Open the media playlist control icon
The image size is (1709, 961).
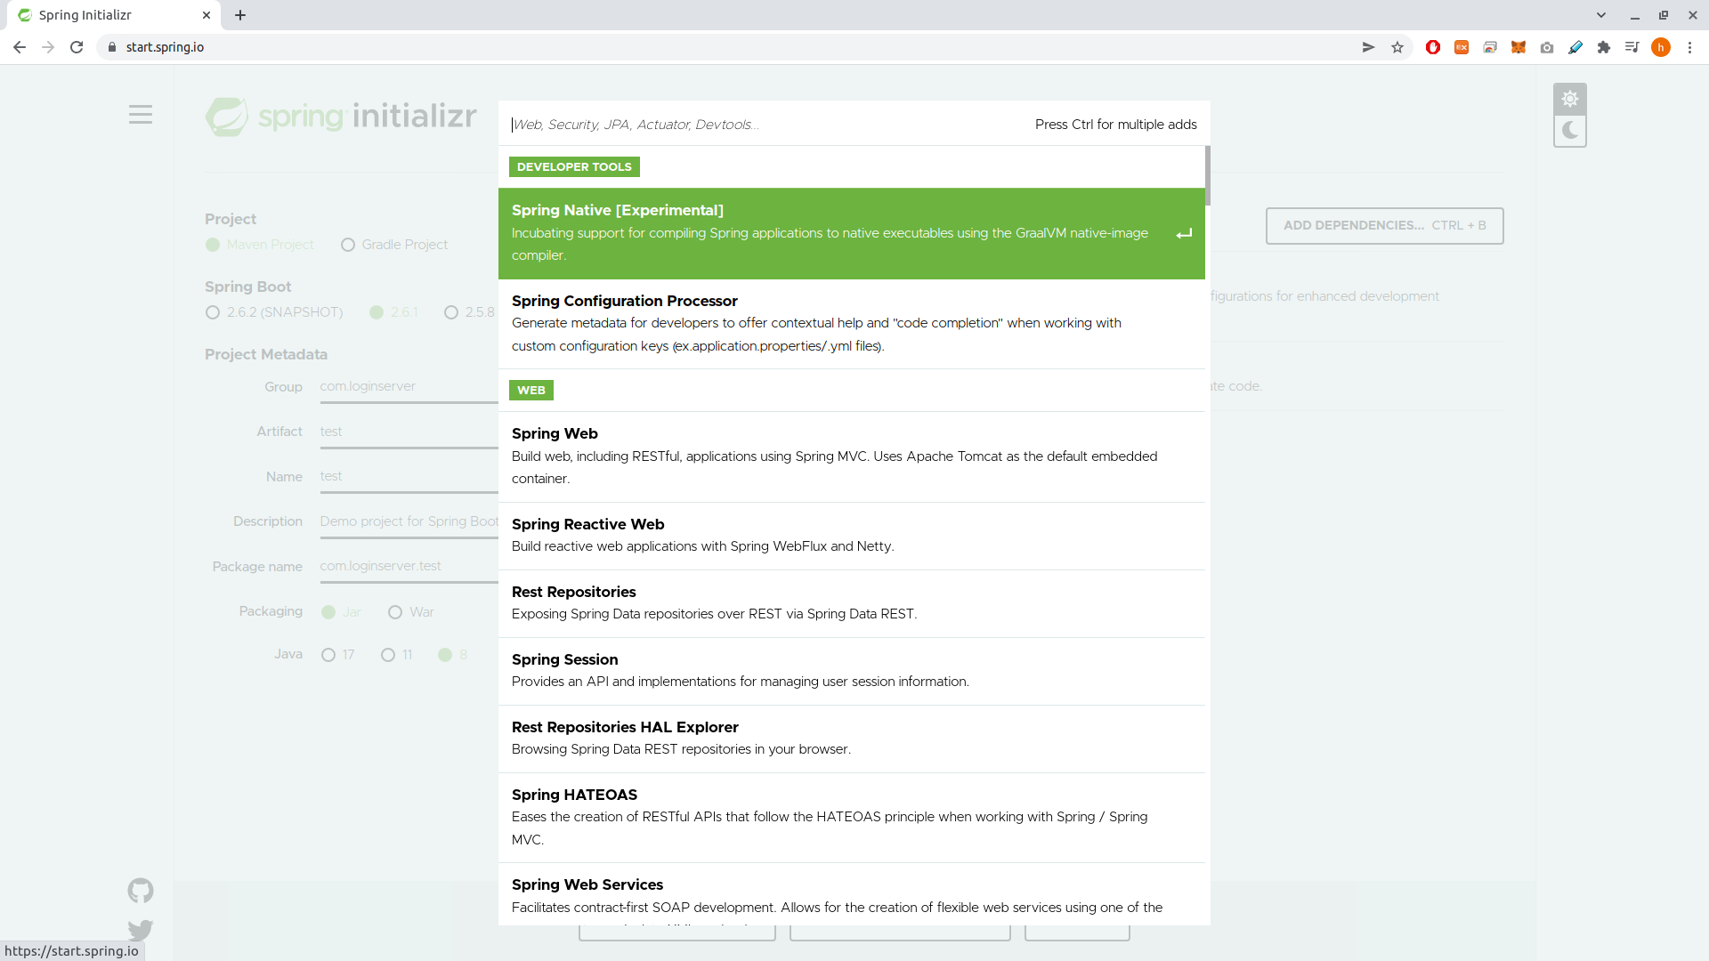pyautogui.click(x=1632, y=47)
